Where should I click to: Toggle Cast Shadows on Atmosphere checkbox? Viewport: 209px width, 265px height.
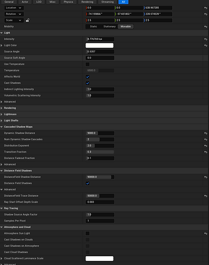87,246
